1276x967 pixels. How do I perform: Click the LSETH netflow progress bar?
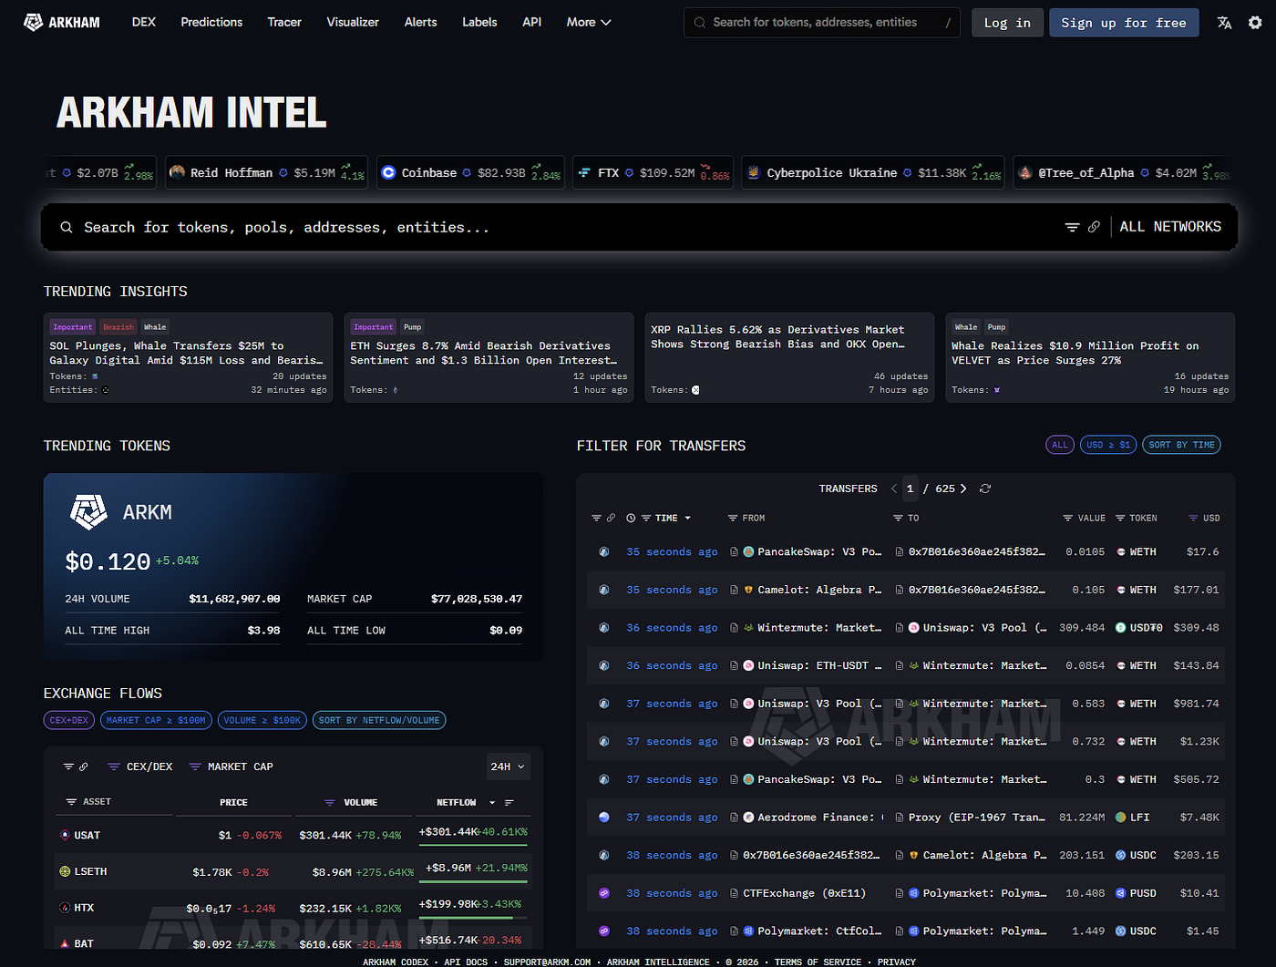click(x=473, y=881)
